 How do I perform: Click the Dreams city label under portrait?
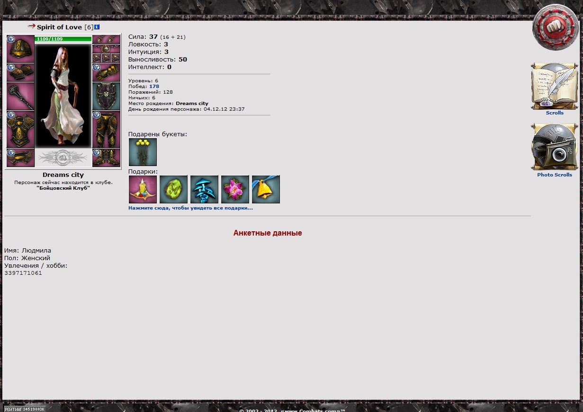point(63,175)
